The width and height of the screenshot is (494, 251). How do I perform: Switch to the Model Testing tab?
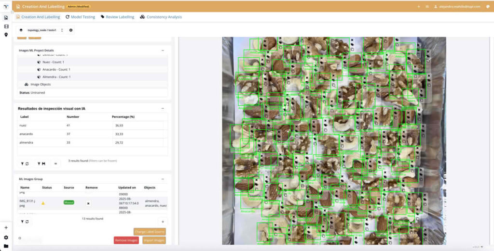tap(80, 17)
